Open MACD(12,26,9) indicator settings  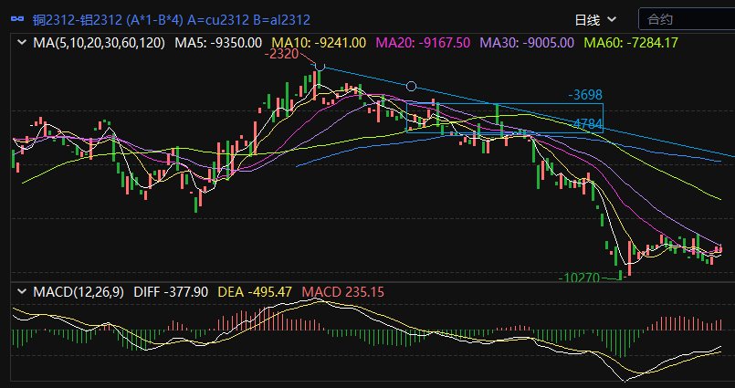79,292
